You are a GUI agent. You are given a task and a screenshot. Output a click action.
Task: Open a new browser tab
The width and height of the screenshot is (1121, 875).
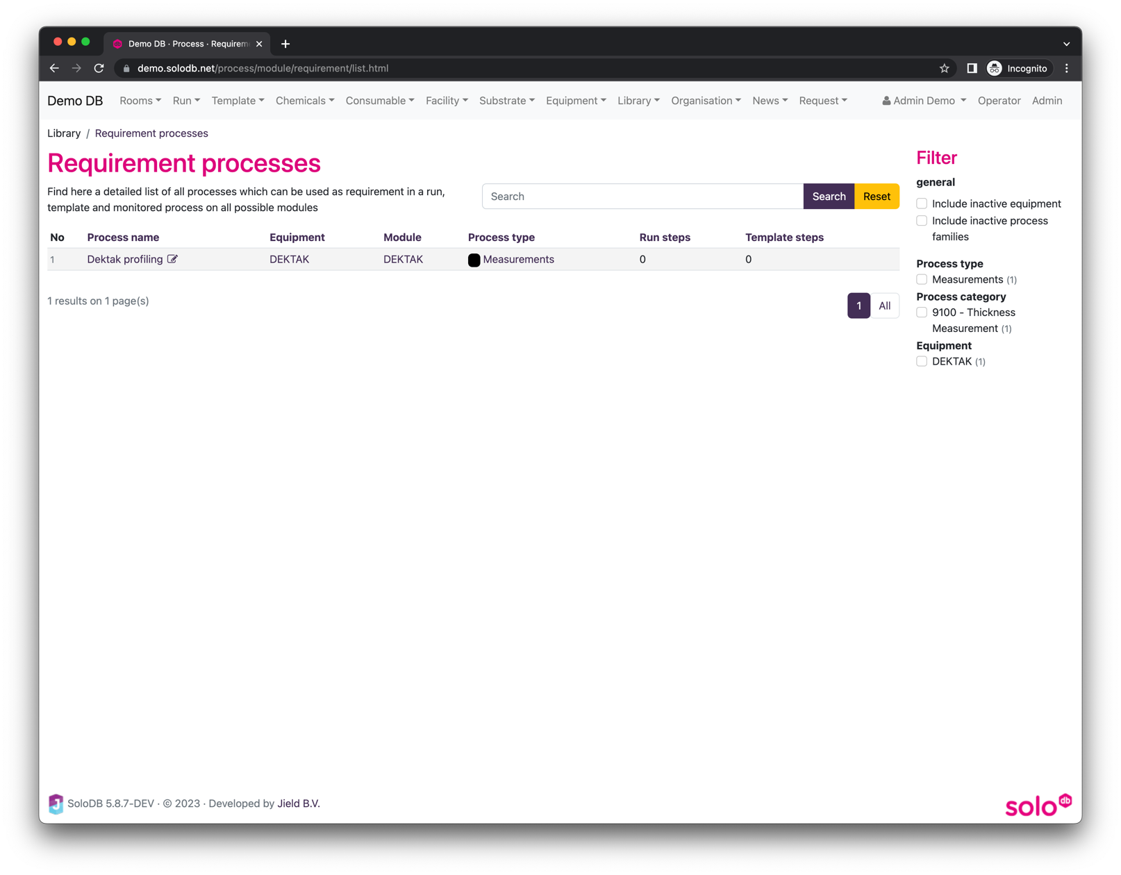click(x=285, y=44)
